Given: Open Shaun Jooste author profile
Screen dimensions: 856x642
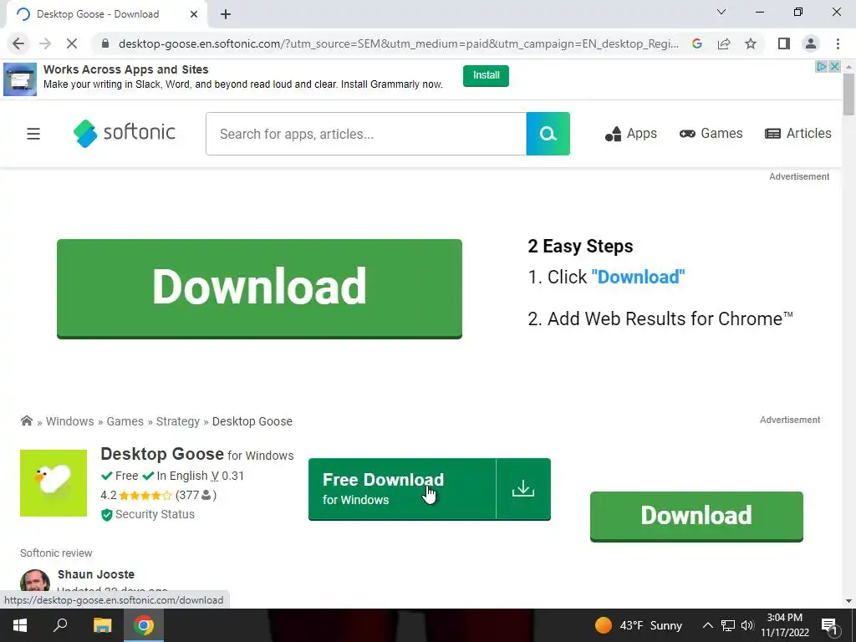Looking at the screenshot, I should tap(96, 574).
